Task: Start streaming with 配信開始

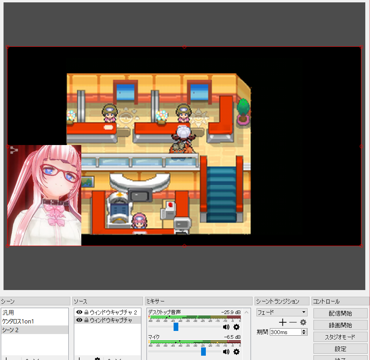Action: click(340, 313)
